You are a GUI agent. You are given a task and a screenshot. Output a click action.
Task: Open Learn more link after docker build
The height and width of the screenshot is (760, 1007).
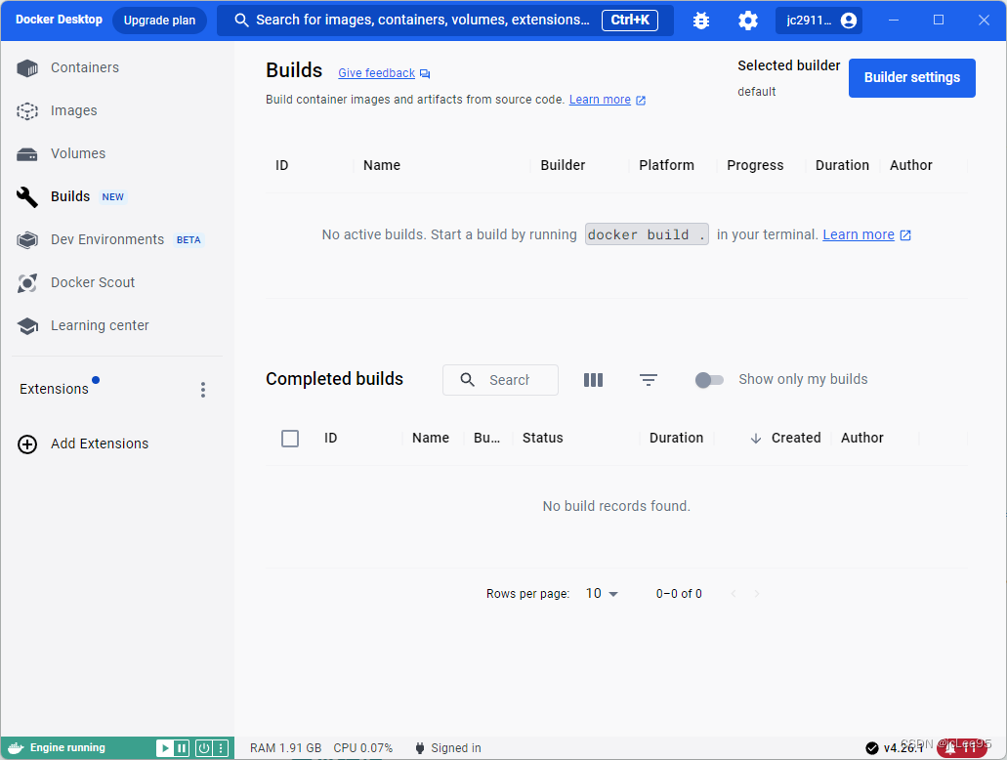pos(859,235)
